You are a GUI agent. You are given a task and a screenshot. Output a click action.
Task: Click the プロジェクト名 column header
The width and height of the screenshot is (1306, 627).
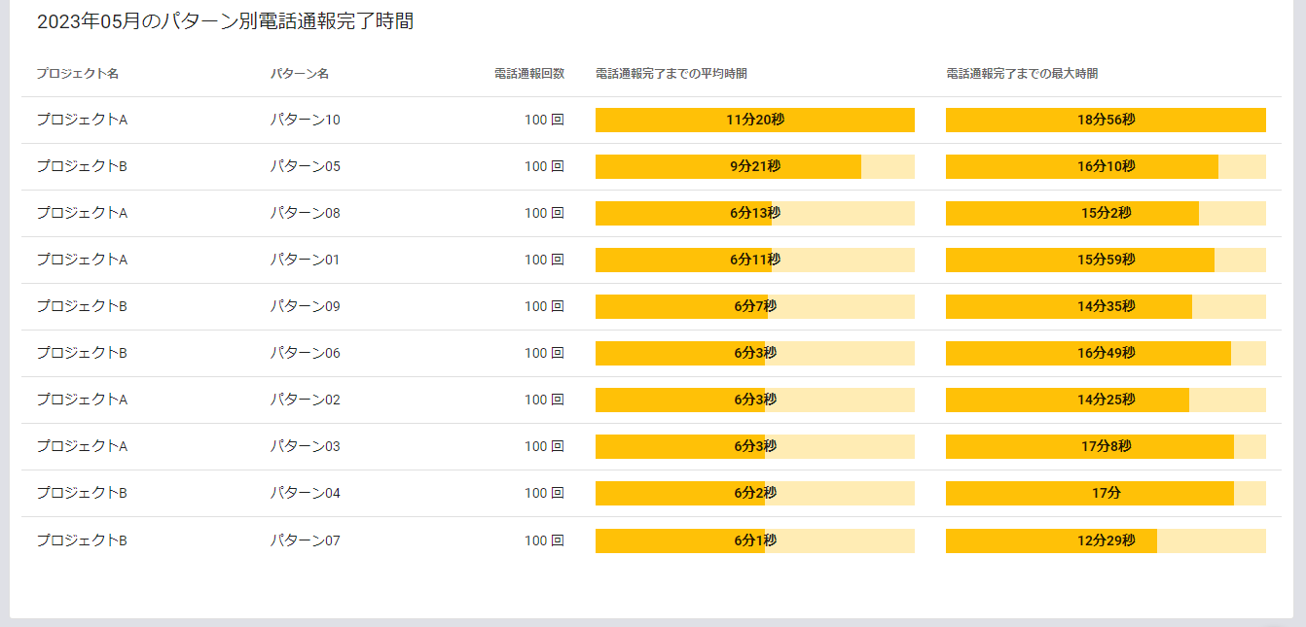click(78, 74)
